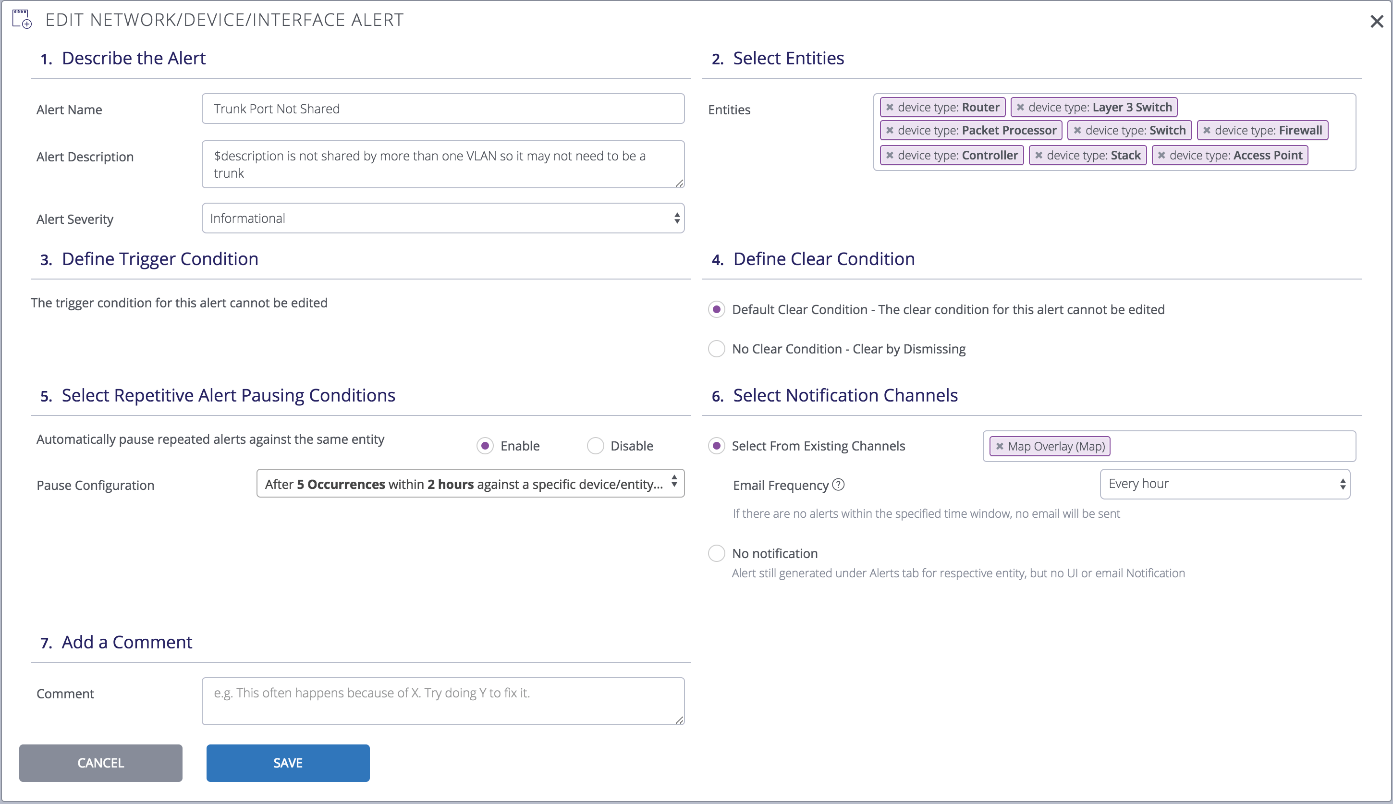Select No Clear Condition radio option
1393x804 pixels.
coord(716,349)
